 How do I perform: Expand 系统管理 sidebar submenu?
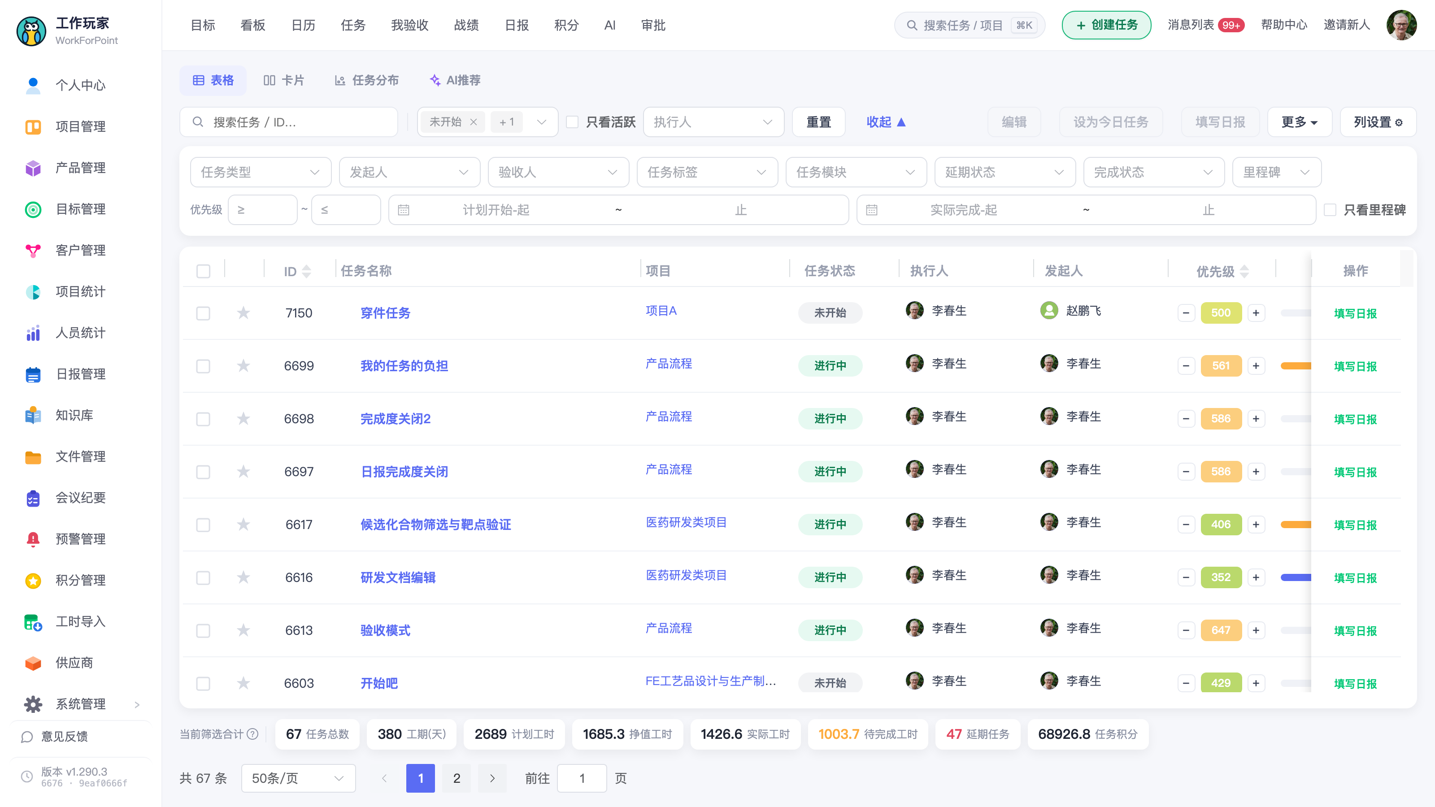(136, 704)
